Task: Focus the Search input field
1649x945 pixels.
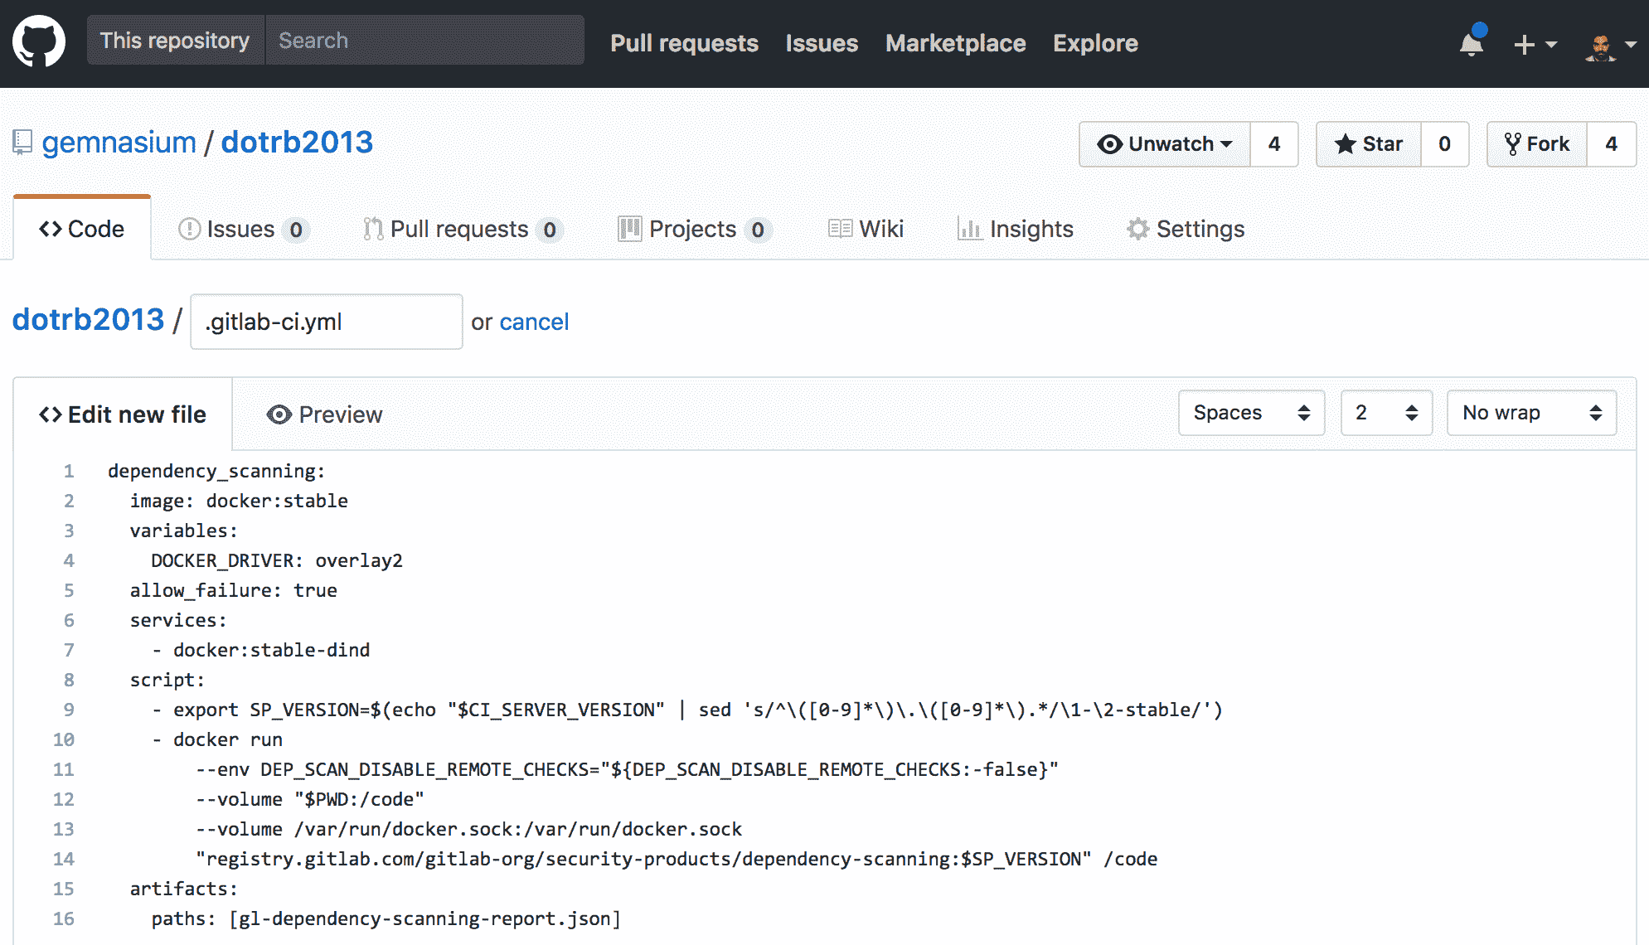Action: [424, 40]
